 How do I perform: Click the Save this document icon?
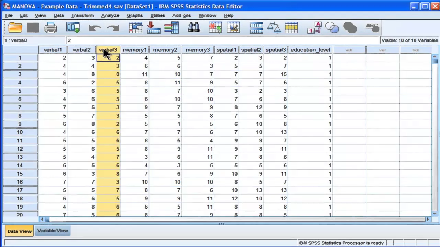(x=33, y=27)
